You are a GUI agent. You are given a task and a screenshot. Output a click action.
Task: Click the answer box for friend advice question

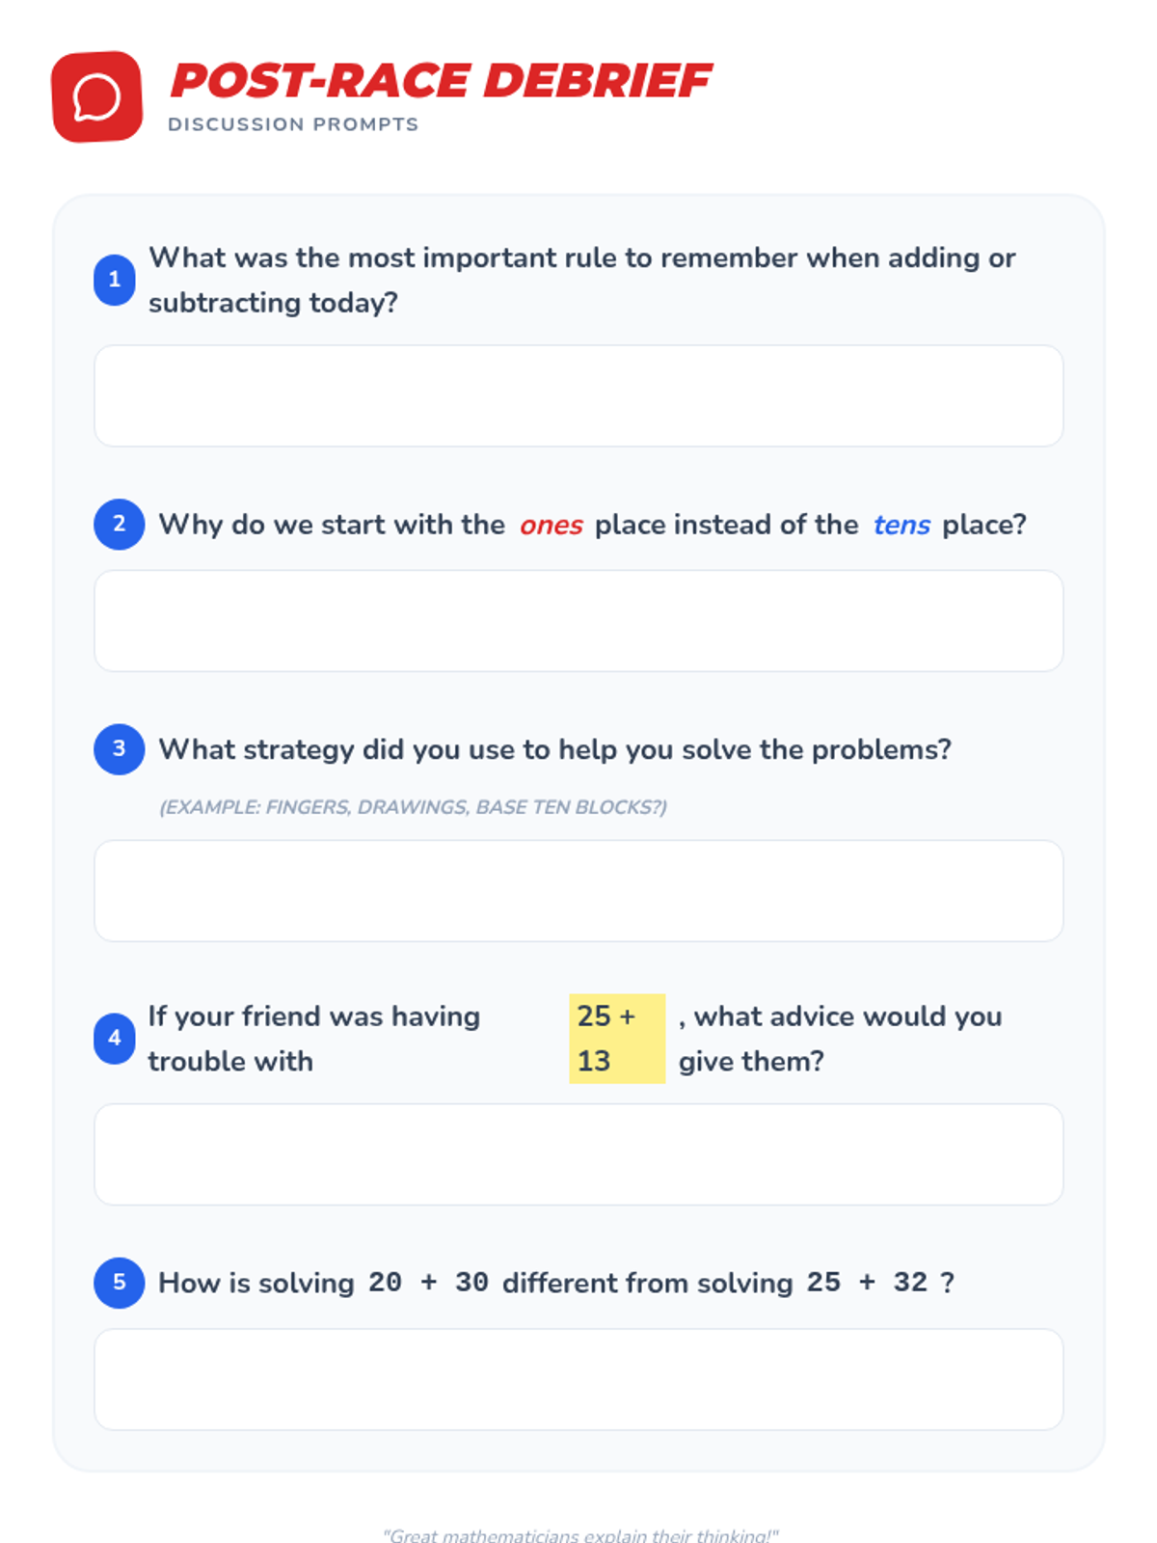point(578,1153)
